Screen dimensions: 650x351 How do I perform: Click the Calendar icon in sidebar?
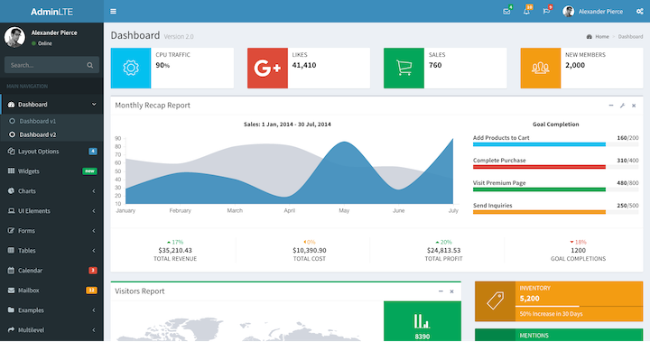[11, 270]
